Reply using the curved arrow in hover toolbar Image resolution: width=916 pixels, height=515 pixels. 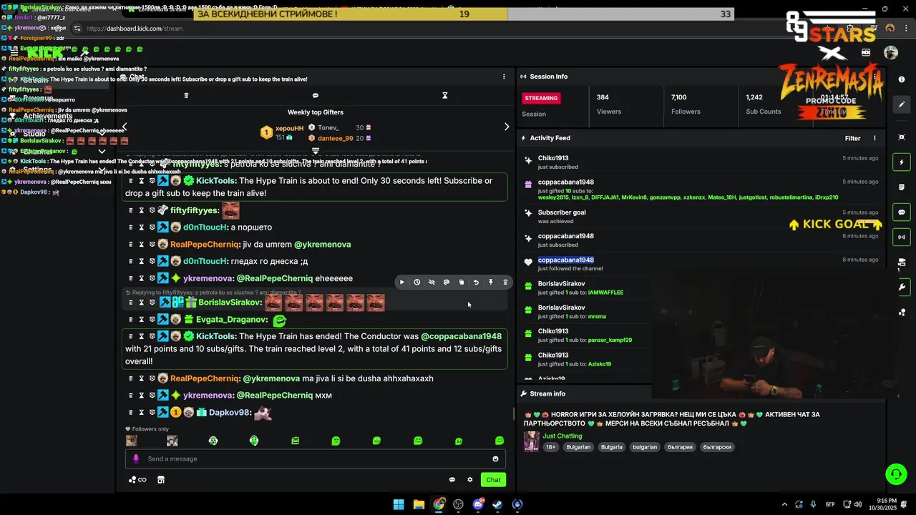(476, 283)
